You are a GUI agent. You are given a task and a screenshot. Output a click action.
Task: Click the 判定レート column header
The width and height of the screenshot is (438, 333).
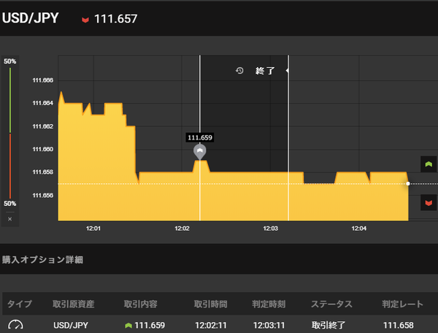click(402, 304)
